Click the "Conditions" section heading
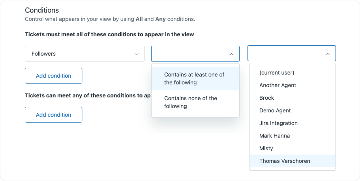This screenshot has height=181, width=360. 42,10
